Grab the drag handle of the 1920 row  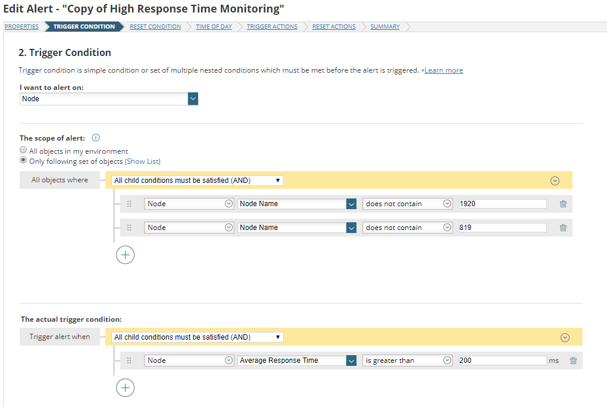coord(129,204)
